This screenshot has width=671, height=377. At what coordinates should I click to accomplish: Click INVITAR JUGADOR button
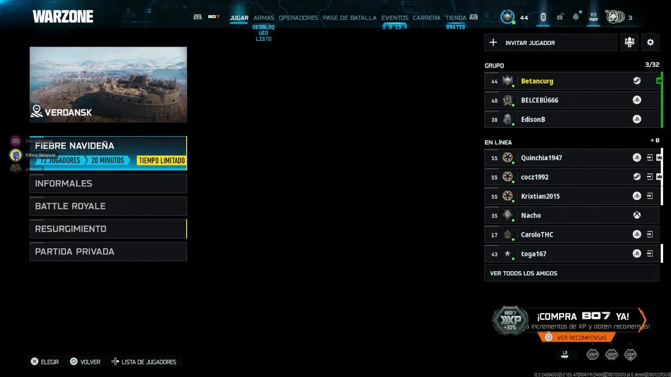tap(551, 42)
